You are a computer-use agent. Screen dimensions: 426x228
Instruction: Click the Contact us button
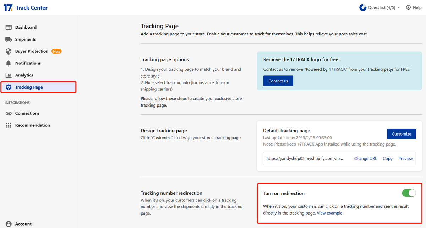click(278, 81)
